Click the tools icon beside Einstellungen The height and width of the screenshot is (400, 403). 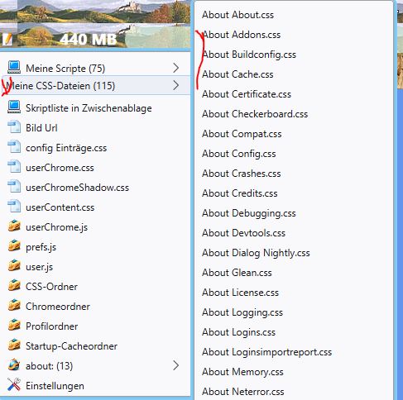[14, 385]
